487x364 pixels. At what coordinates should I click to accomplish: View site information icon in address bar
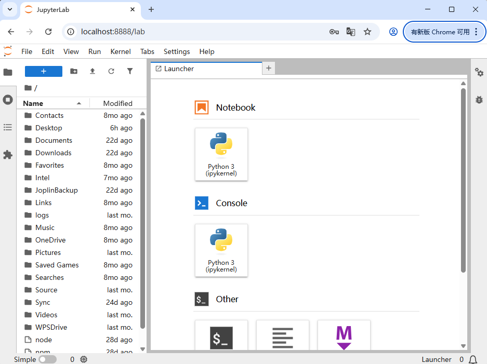[x=71, y=32]
